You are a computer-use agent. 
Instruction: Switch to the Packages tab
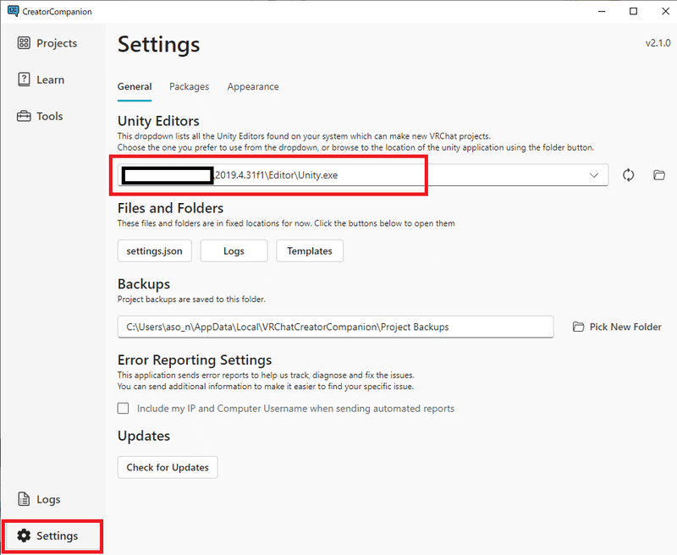tap(189, 87)
